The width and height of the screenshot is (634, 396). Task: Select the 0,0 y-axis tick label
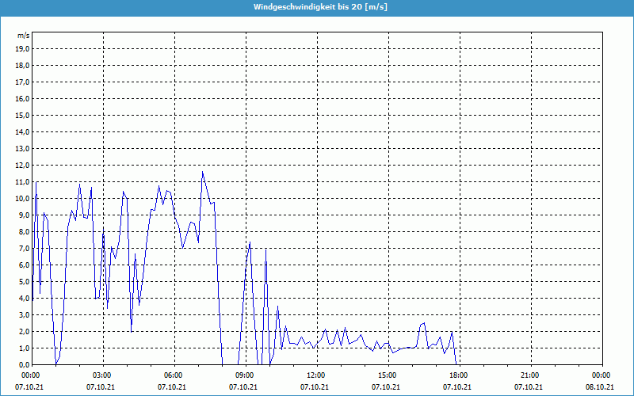(x=24, y=364)
